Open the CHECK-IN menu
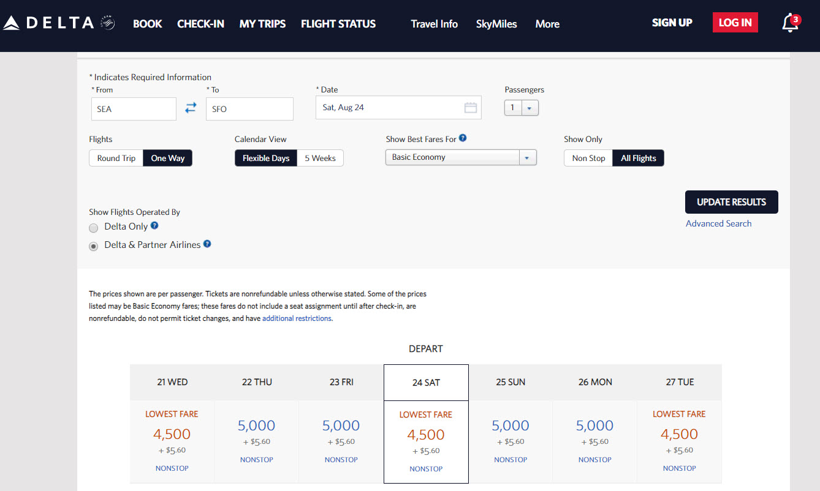820x491 pixels. [201, 24]
